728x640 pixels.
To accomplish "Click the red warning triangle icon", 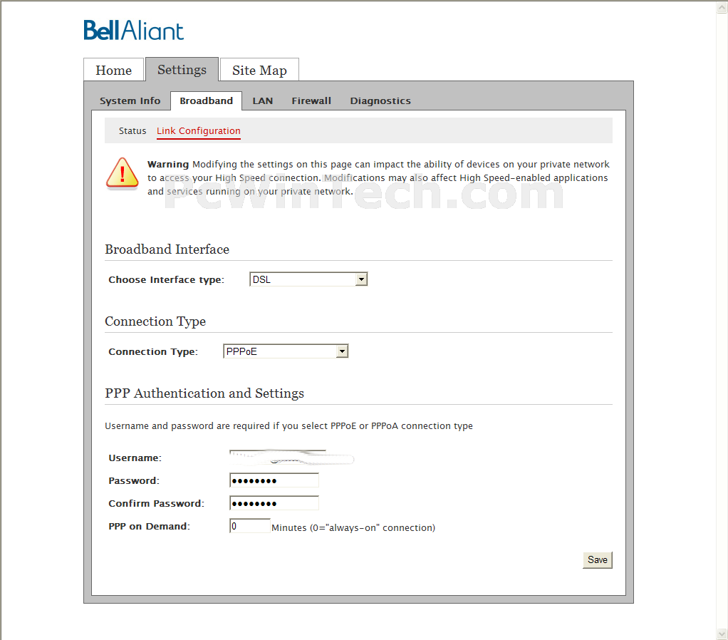I will click(122, 173).
